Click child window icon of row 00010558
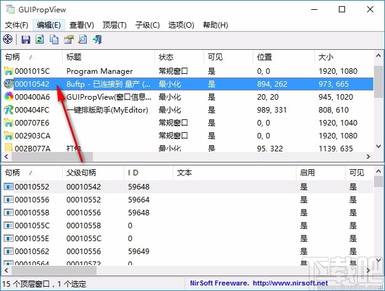Image resolution: width=385 pixels, height=291 pixels. click(x=9, y=212)
